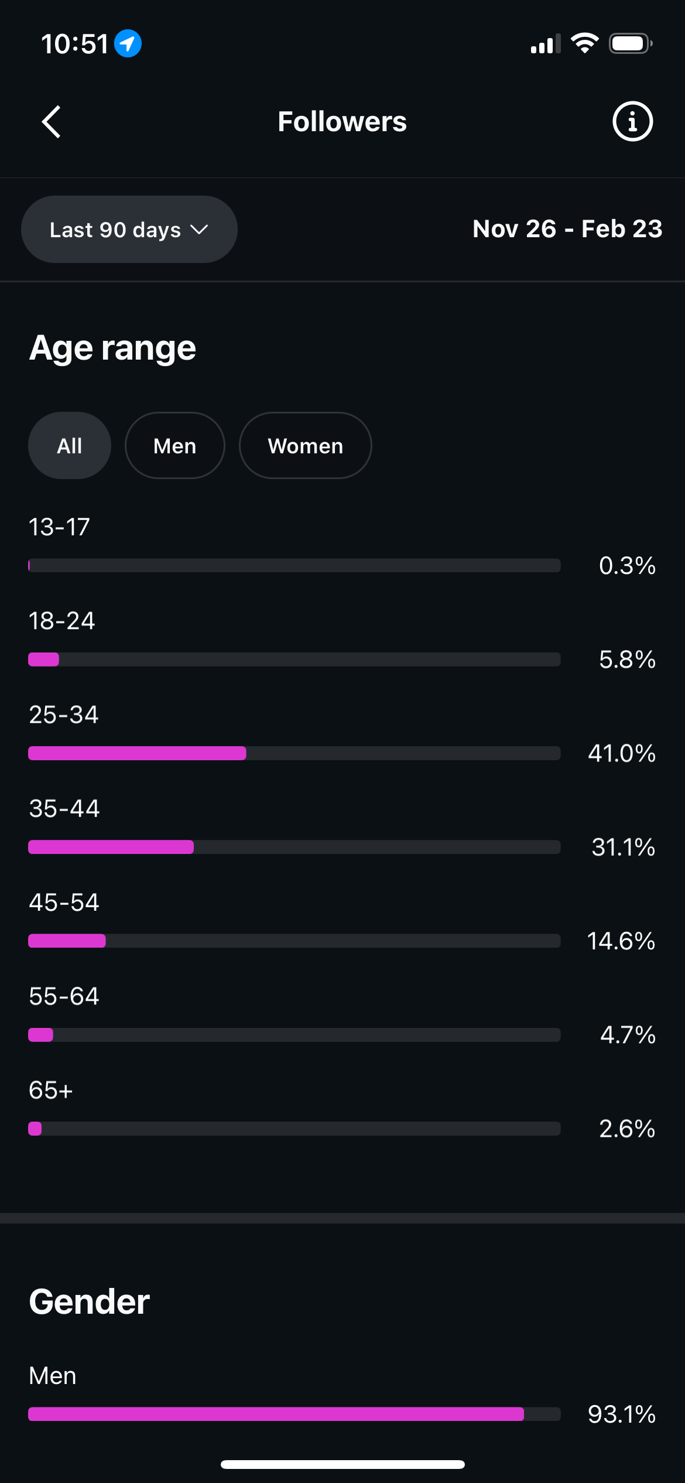The width and height of the screenshot is (685, 1483).
Task: Filter age range by Men
Action: [x=174, y=446]
